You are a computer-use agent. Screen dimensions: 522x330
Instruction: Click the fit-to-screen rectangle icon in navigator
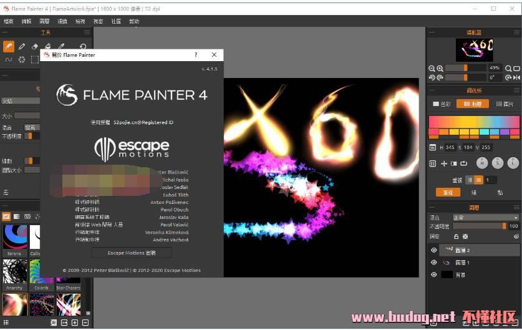click(x=516, y=69)
